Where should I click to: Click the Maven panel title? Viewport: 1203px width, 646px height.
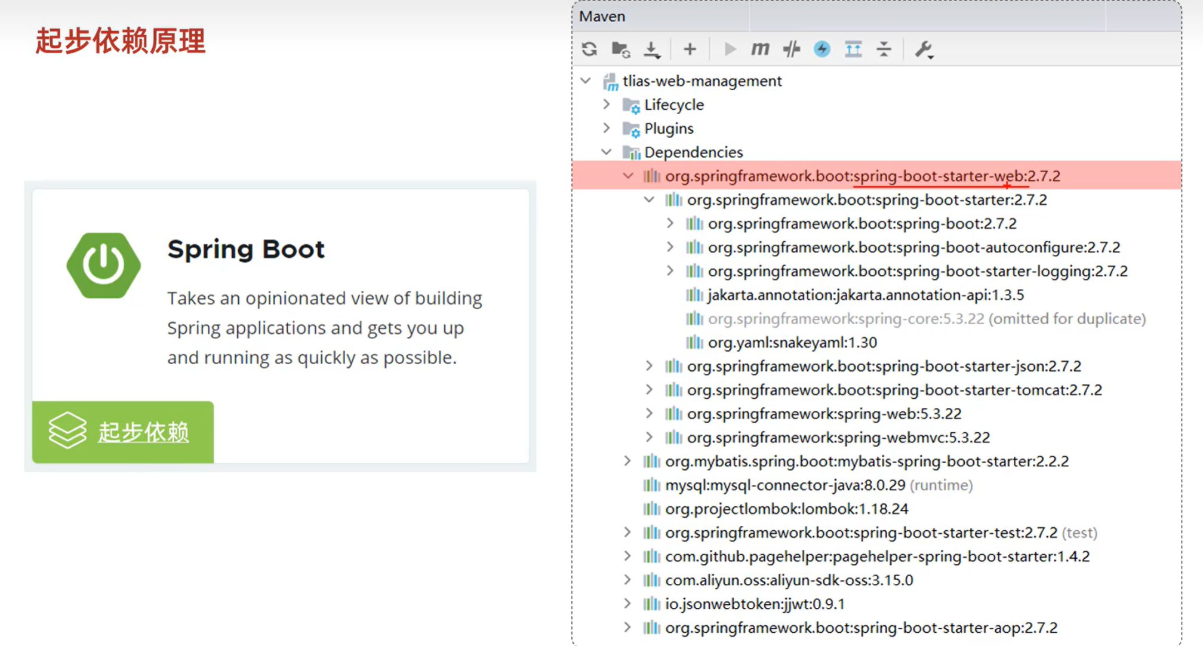pos(602,17)
